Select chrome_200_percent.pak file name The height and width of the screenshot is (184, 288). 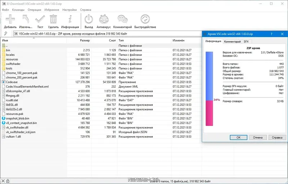22,77
